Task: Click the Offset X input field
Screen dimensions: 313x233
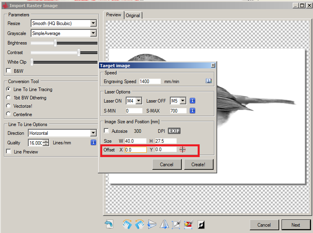Action: point(136,150)
